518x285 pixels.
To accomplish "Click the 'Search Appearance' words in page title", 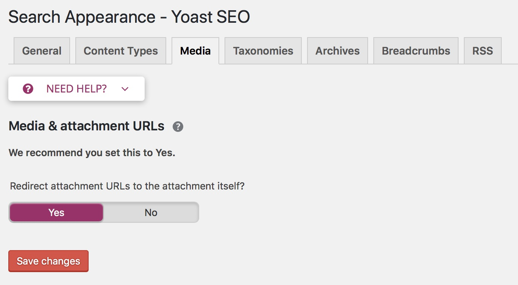I will pos(82,17).
